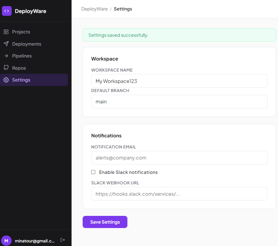Click the 'WORKSPACE NAME' label
The image size is (278, 246).
pos(112,70)
